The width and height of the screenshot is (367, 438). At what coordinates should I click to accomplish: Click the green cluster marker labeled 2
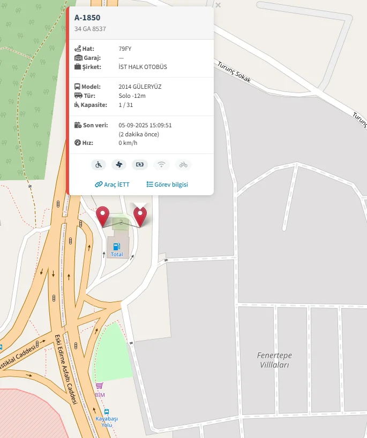(121, 222)
